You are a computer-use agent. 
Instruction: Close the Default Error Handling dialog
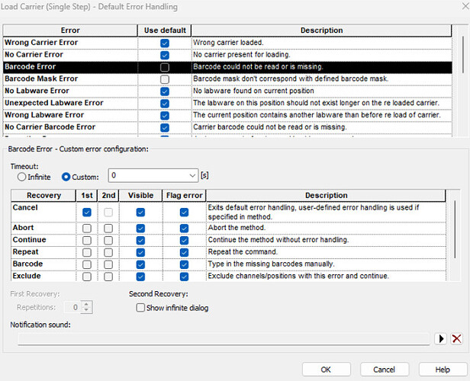tap(465, 6)
